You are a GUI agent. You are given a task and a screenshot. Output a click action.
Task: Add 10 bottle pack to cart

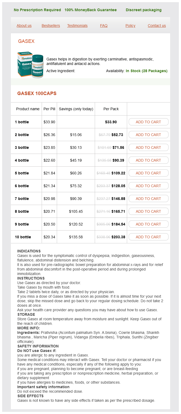coord(148,237)
